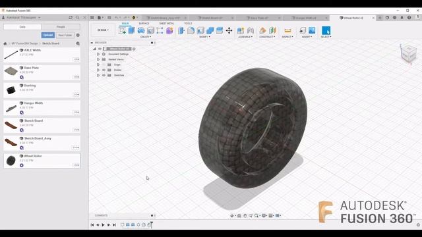Select the Extrude tool in Create
Viewport: 422px width, 237px height.
pyautogui.click(x=132, y=30)
